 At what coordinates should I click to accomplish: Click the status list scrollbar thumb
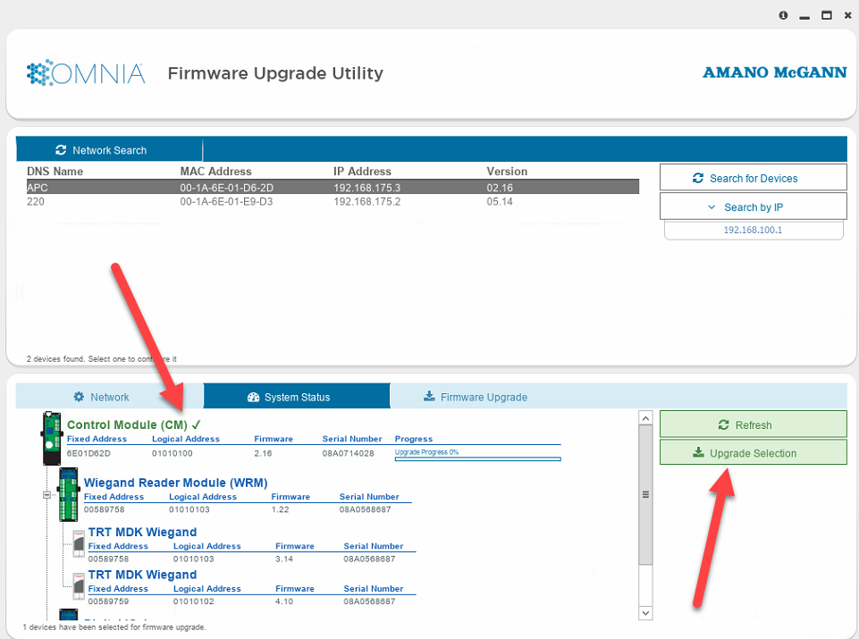click(645, 494)
